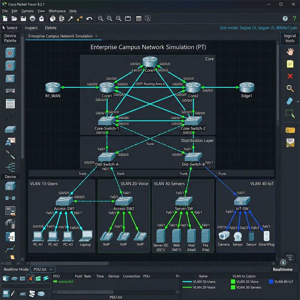Click the Delete button
The height and width of the screenshot is (300, 300).
coord(51,28)
